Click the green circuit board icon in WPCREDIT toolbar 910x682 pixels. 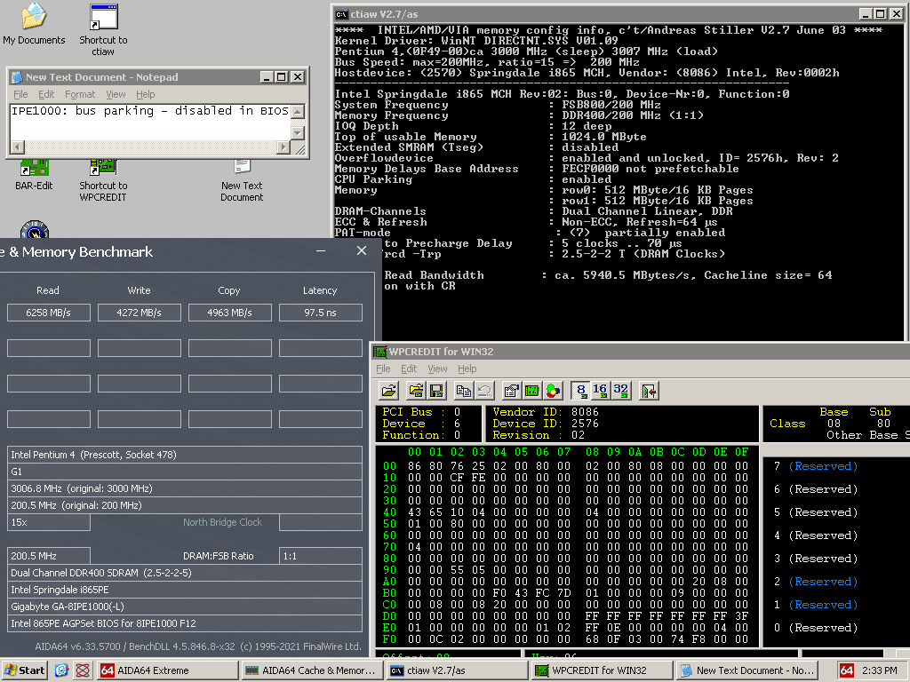(x=532, y=391)
